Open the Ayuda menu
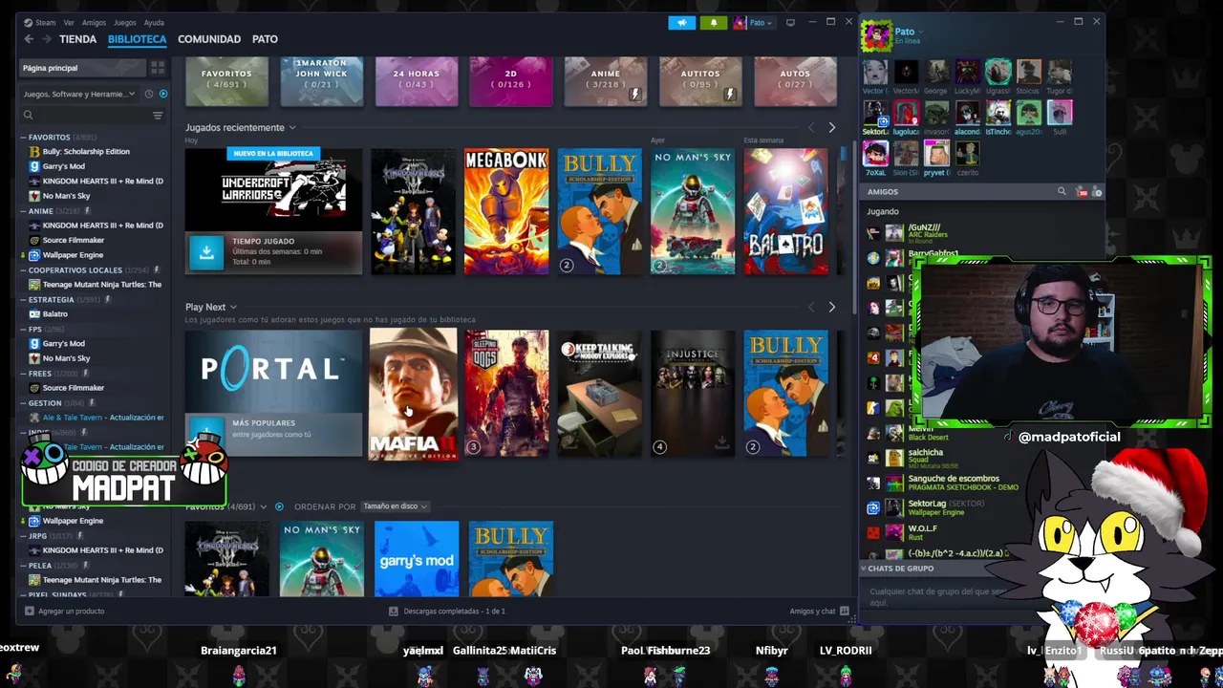The image size is (1223, 688). (153, 22)
